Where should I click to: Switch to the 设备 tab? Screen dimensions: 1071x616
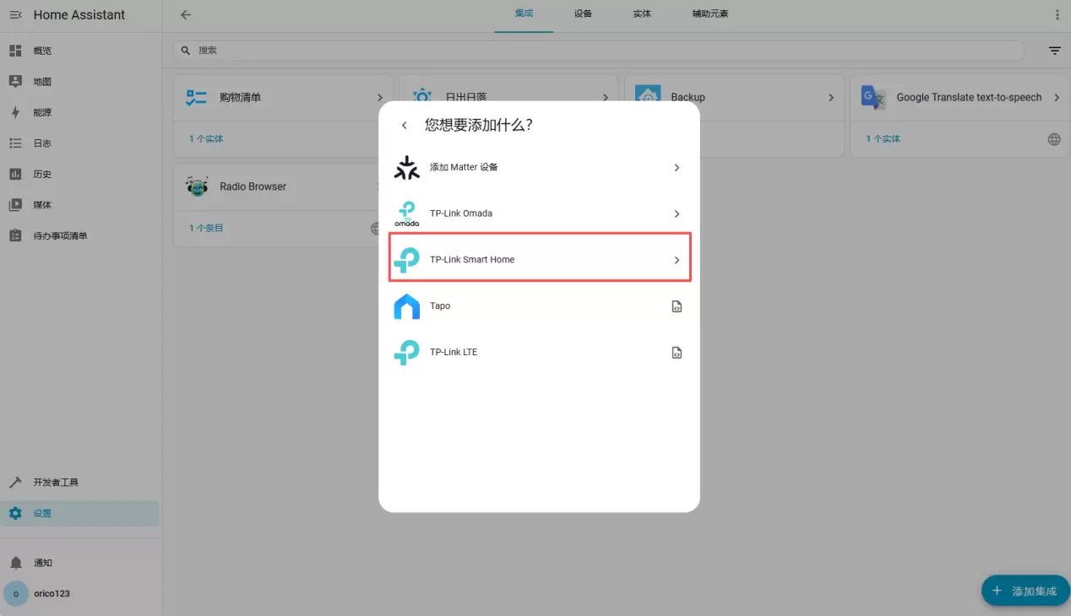click(x=583, y=14)
